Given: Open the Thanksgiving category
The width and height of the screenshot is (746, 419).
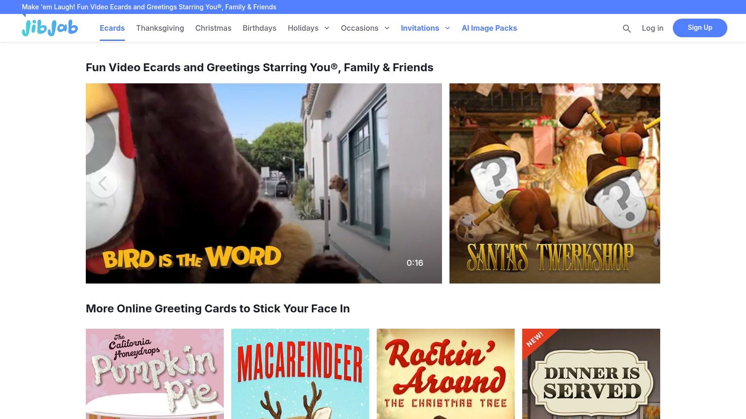Looking at the screenshot, I should 160,28.
